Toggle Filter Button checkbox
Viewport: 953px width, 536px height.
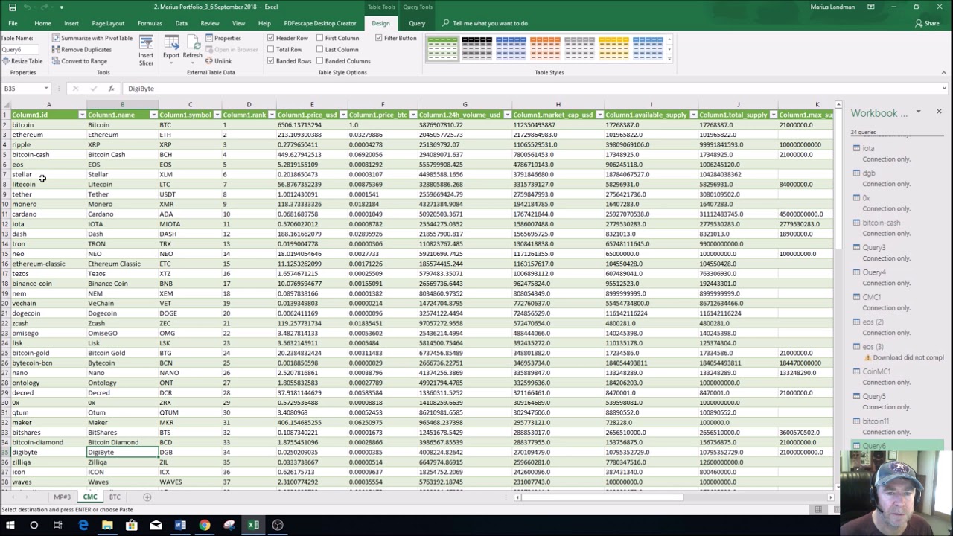[378, 38]
